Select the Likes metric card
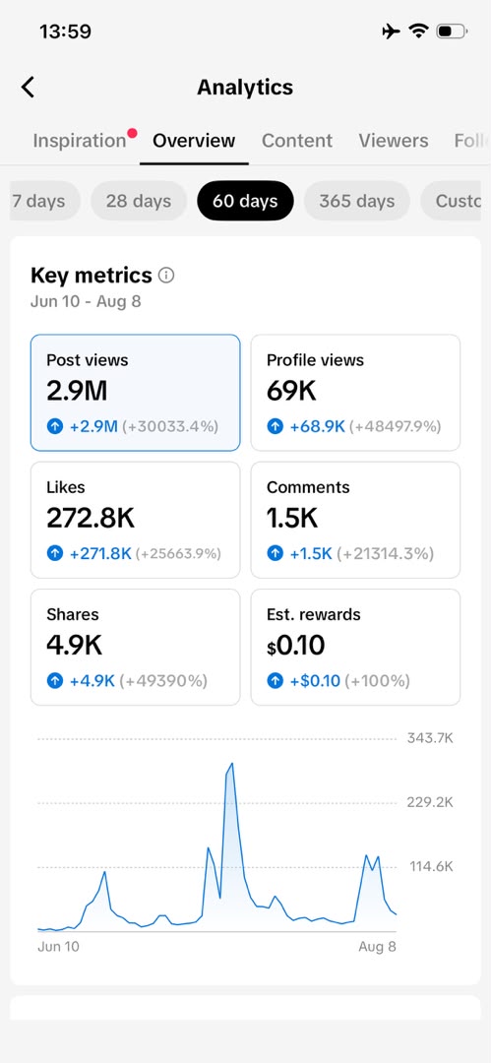The image size is (491, 1063). pos(135,520)
